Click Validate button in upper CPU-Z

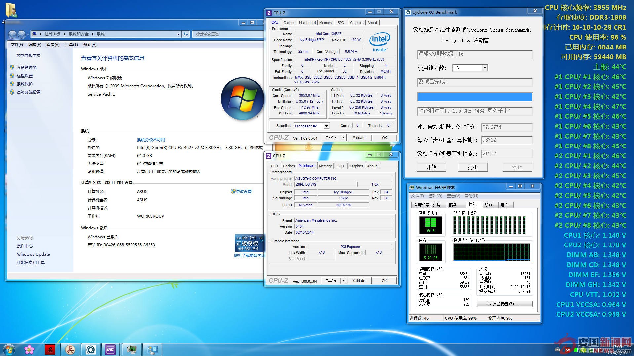coord(359,138)
